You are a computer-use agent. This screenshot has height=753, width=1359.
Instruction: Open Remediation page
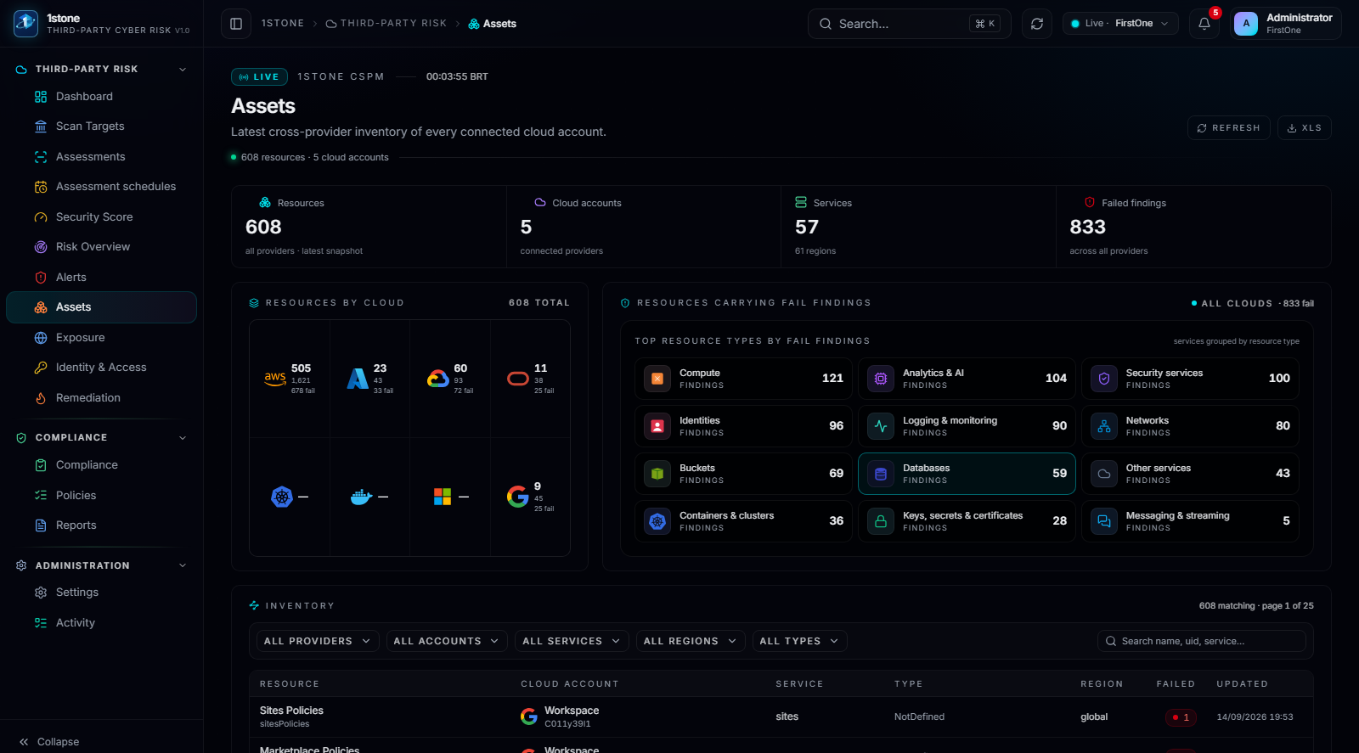pyautogui.click(x=102, y=398)
